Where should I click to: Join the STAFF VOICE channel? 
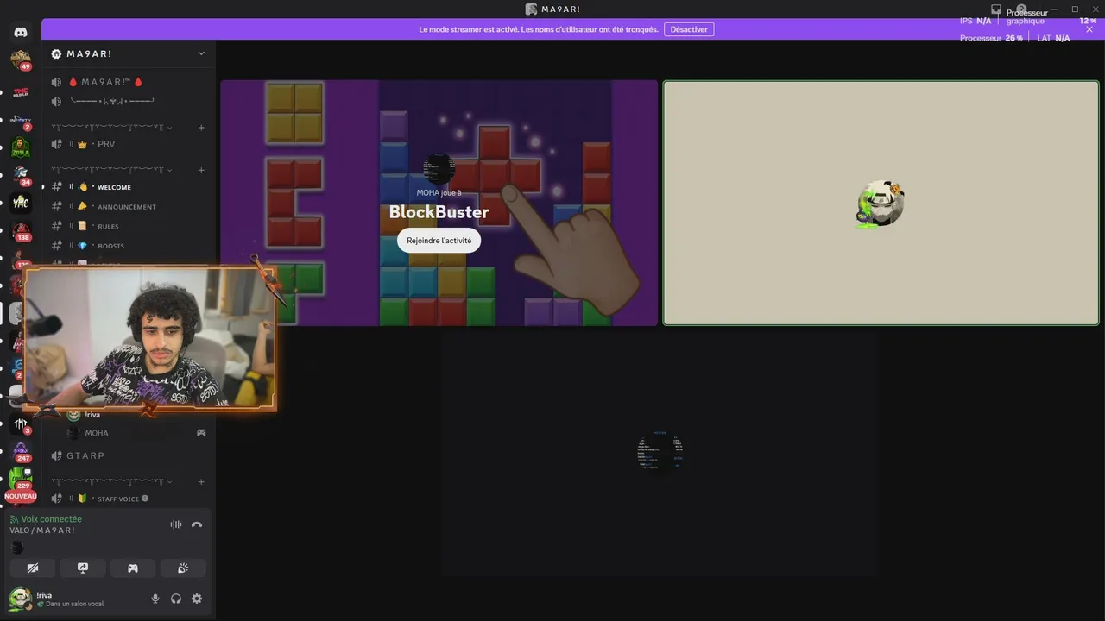(x=128, y=499)
